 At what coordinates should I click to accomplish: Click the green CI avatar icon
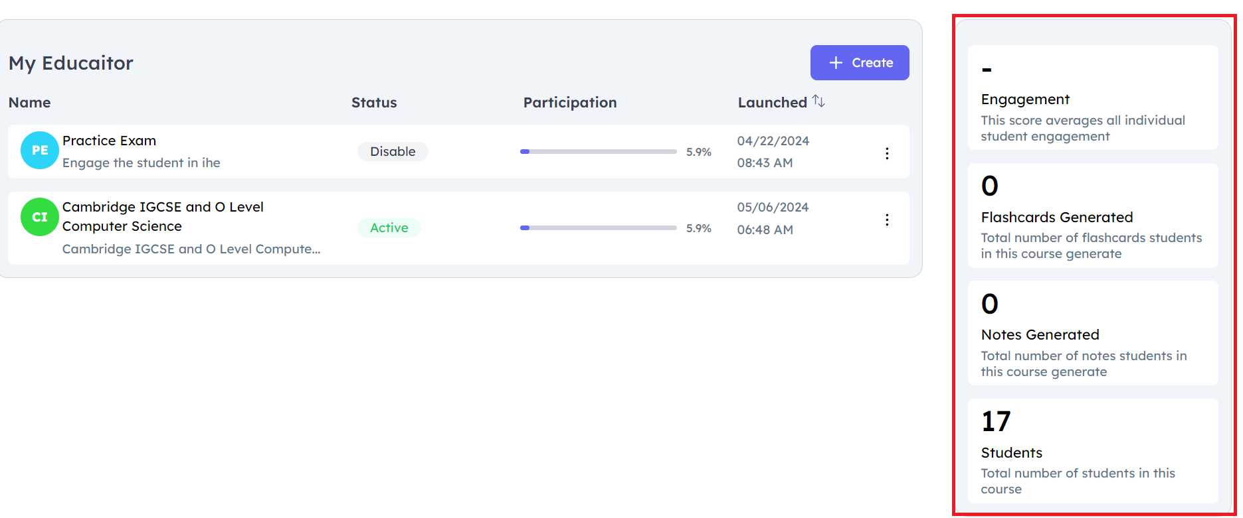(x=40, y=217)
